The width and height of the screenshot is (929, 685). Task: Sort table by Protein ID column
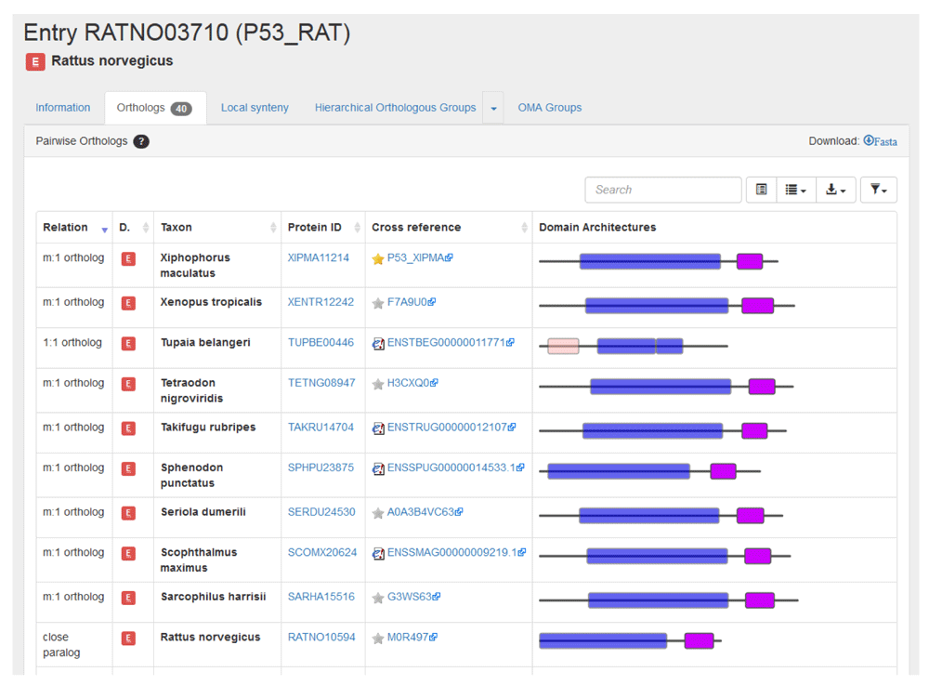pyautogui.click(x=323, y=228)
